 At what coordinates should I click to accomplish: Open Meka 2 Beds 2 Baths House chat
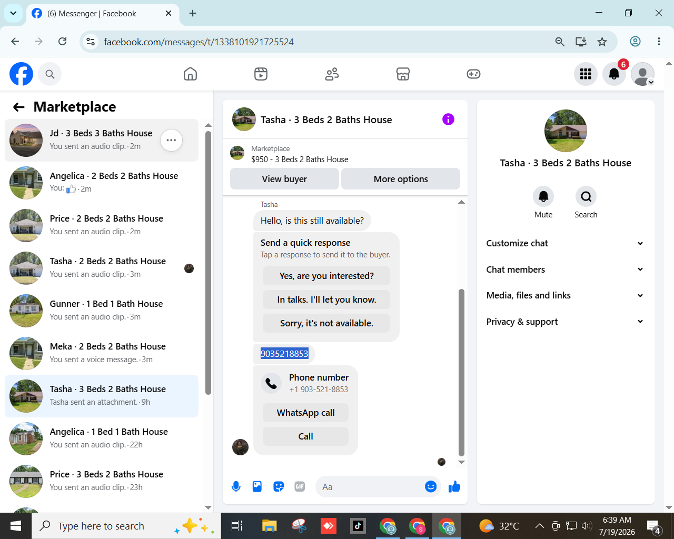(x=102, y=354)
